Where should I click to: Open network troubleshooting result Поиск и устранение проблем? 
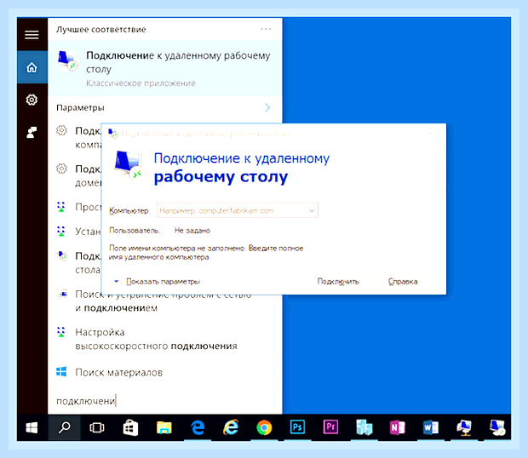153,301
